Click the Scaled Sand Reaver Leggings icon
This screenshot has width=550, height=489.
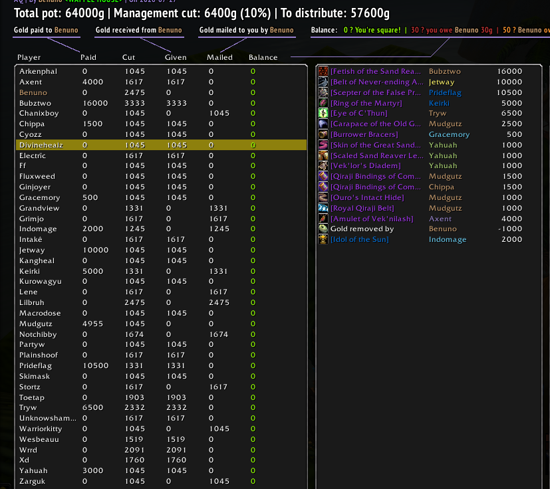(x=323, y=155)
